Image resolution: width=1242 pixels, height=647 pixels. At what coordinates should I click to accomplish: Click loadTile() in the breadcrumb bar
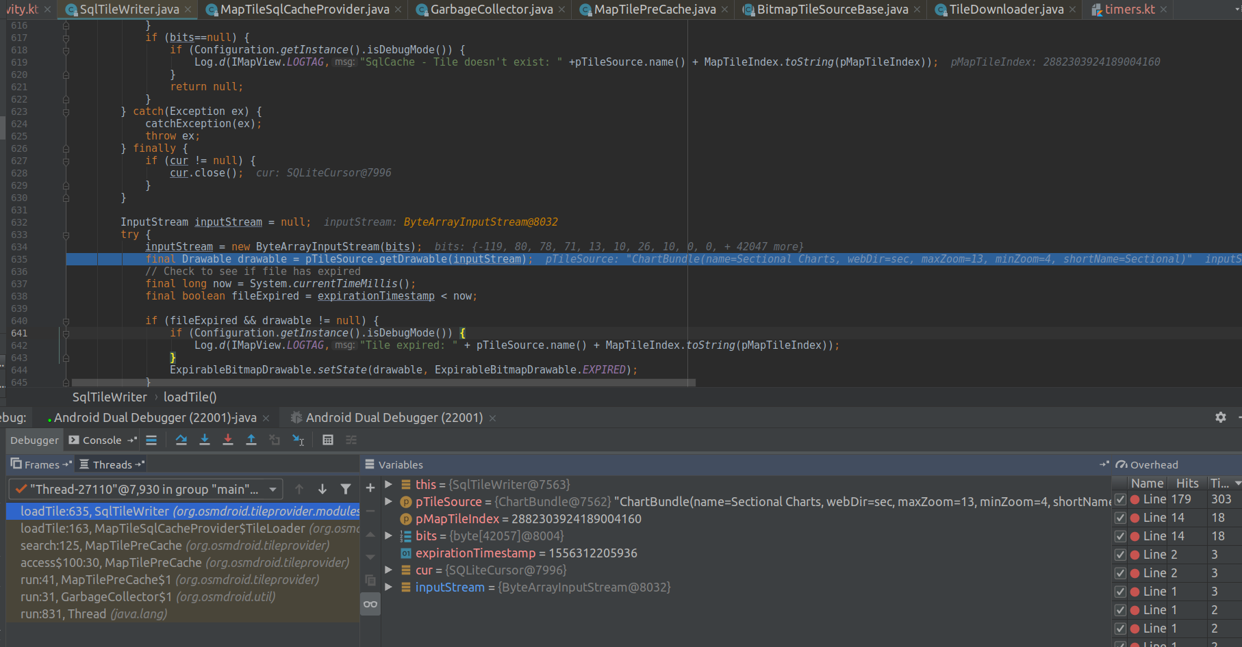(x=190, y=397)
